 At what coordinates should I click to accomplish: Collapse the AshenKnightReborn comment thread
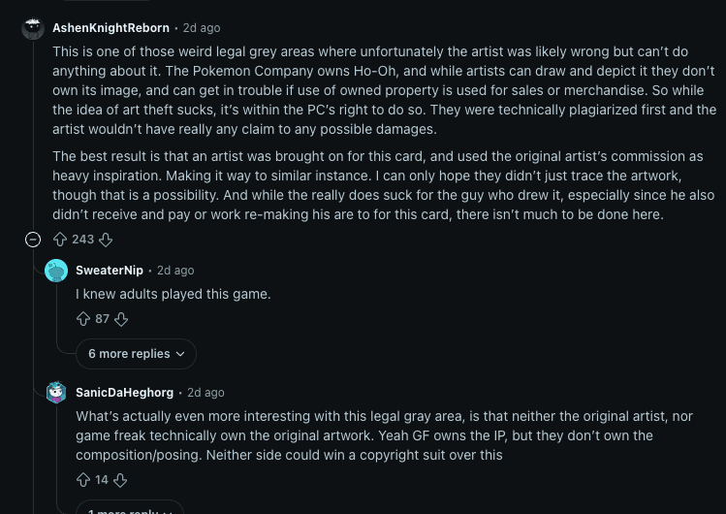pyautogui.click(x=33, y=239)
